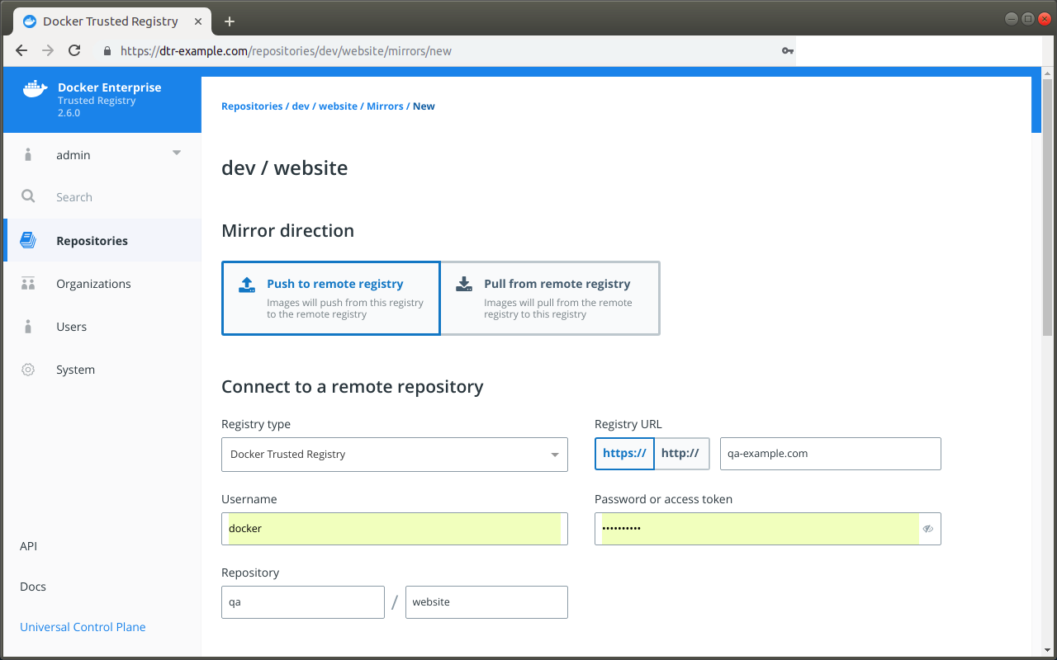Screen dimensions: 1057x660
Task: Click the Search magnifier icon
Action: (x=28, y=196)
